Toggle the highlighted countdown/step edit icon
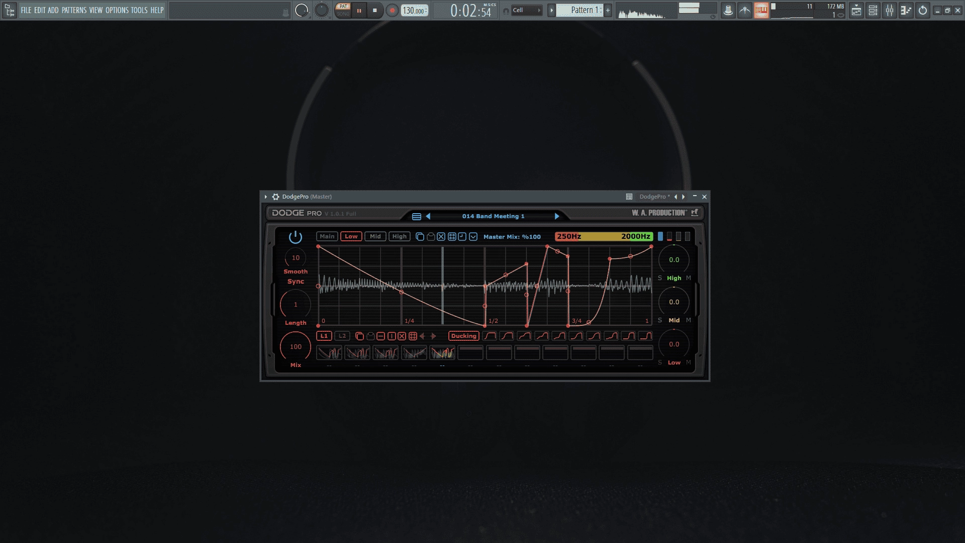The image size is (965, 543). pyautogui.click(x=761, y=10)
